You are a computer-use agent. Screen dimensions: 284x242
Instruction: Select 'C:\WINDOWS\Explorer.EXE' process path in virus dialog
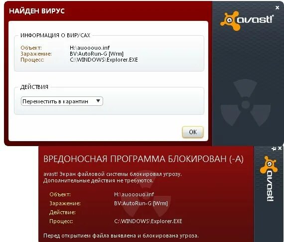click(x=104, y=60)
